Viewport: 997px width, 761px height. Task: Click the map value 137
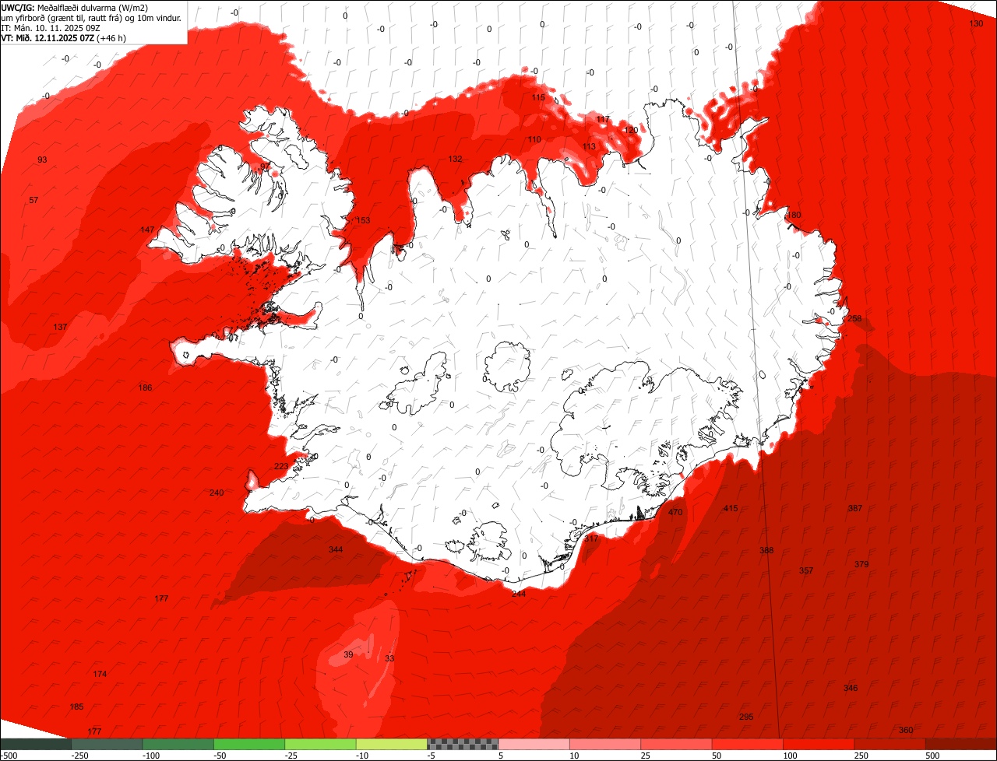(x=61, y=328)
